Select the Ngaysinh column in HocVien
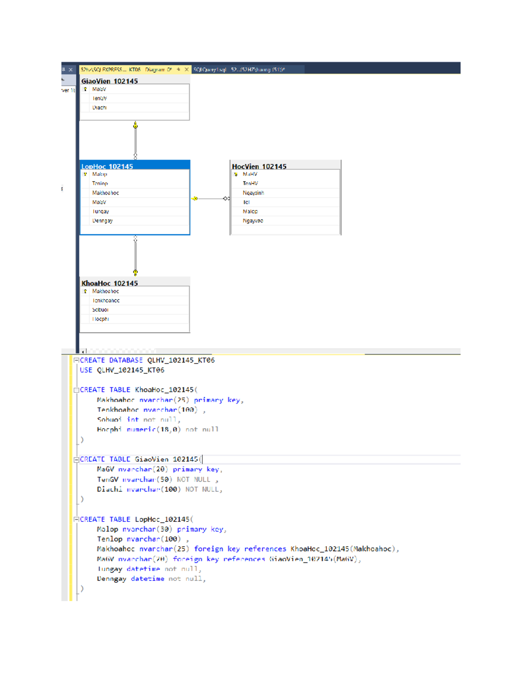The image size is (522, 676). tap(285, 193)
